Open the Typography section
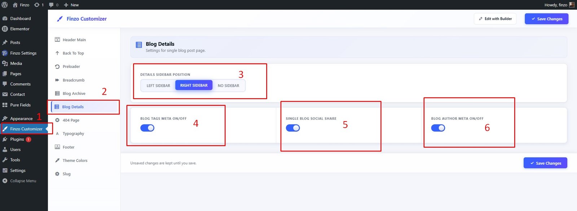 [x=84, y=133]
